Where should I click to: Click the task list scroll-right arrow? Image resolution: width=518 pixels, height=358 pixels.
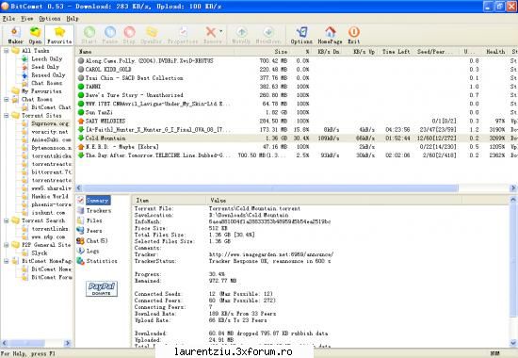[513, 188]
